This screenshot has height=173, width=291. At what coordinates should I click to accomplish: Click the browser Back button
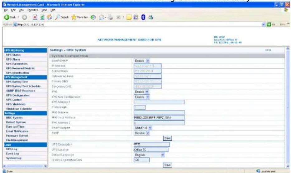[x=10, y=17]
